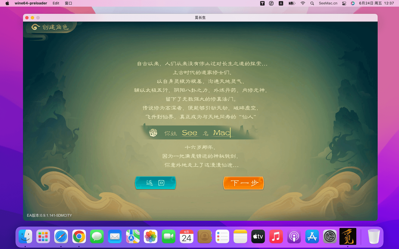Open Calendar showing 24 in the Dock
The height and width of the screenshot is (249, 399).
[186, 237]
